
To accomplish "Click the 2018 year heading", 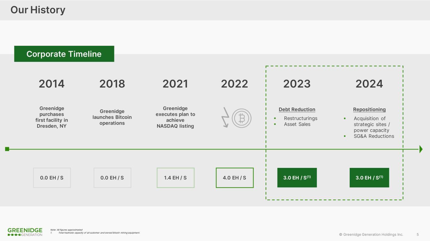I will point(112,84).
